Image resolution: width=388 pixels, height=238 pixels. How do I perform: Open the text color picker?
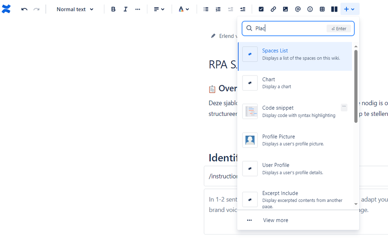pyautogui.click(x=184, y=9)
